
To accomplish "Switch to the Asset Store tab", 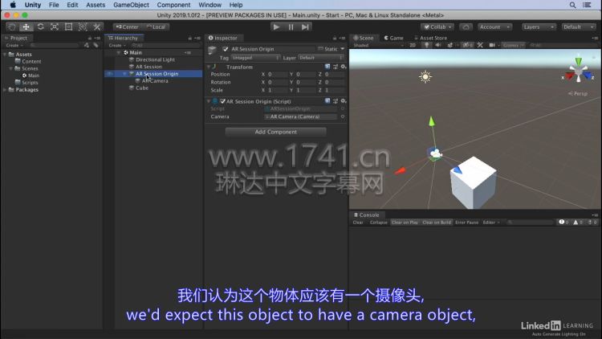I will (430, 38).
